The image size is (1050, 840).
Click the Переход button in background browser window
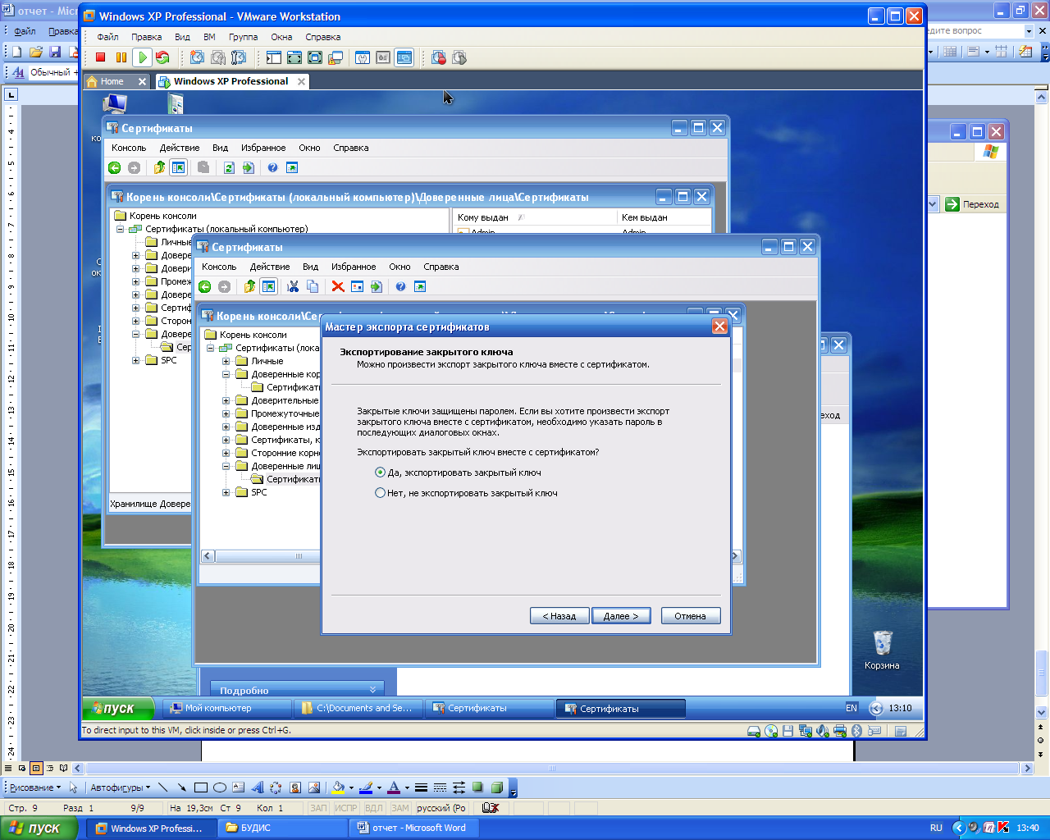[x=973, y=204]
